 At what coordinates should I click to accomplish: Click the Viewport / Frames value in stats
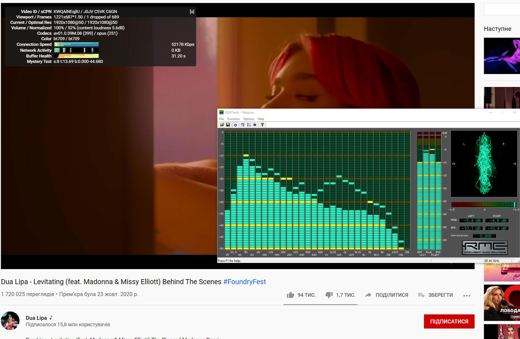pyautogui.click(x=86, y=17)
